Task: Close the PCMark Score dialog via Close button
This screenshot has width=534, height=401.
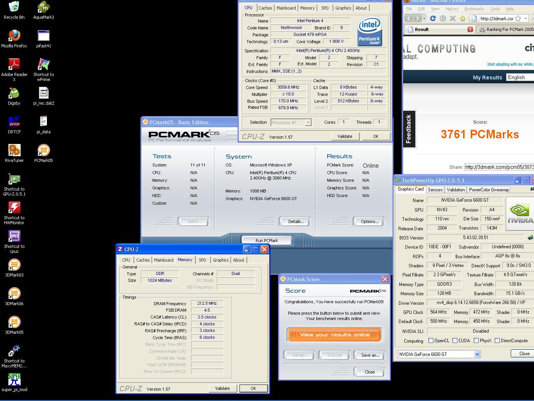Action: pyautogui.click(x=370, y=372)
